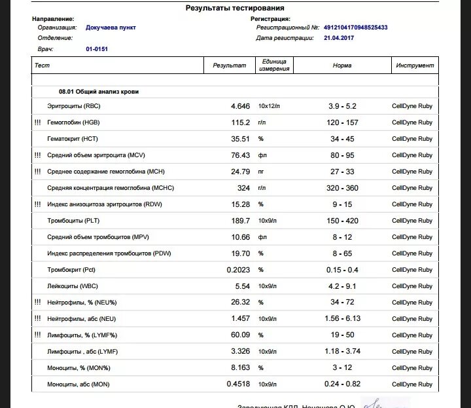Select neutrophils percent result 26.32
This screenshot has width=471, height=408.
pyautogui.click(x=240, y=302)
